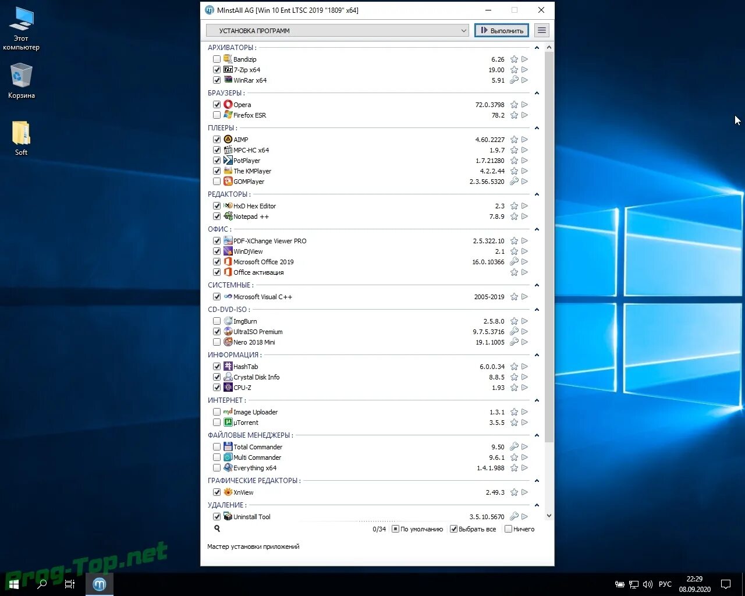Collapse the CD-DVD-ISO section
This screenshot has width=745, height=596.
coord(537,310)
